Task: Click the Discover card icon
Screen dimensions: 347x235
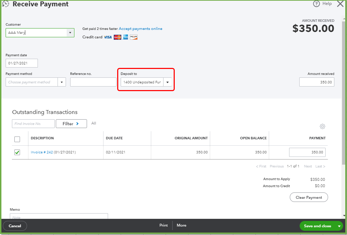Action: 133,37
